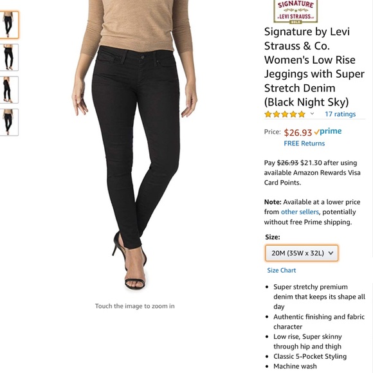
Task: Click the product title text
Action: [314, 67]
